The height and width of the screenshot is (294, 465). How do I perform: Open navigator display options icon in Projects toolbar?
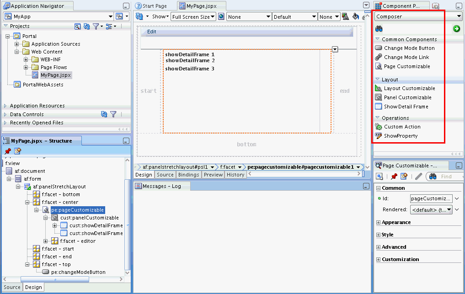click(109, 27)
